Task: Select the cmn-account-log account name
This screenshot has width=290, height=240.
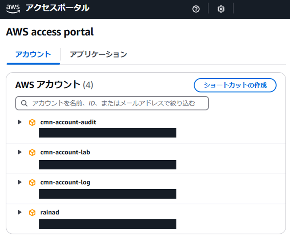Action: click(x=65, y=182)
